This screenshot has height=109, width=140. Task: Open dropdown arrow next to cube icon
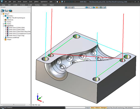click(88, 7)
